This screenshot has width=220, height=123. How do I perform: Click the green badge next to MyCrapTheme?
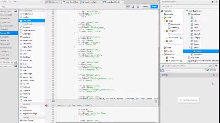[181, 61]
